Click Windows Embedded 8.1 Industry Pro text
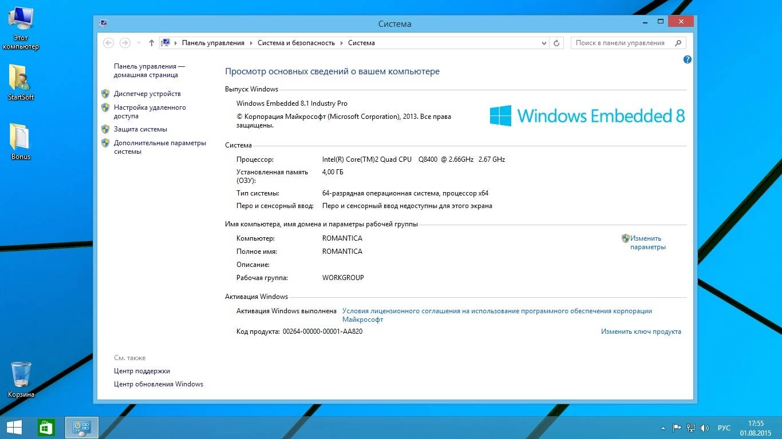The image size is (782, 439). tap(292, 103)
